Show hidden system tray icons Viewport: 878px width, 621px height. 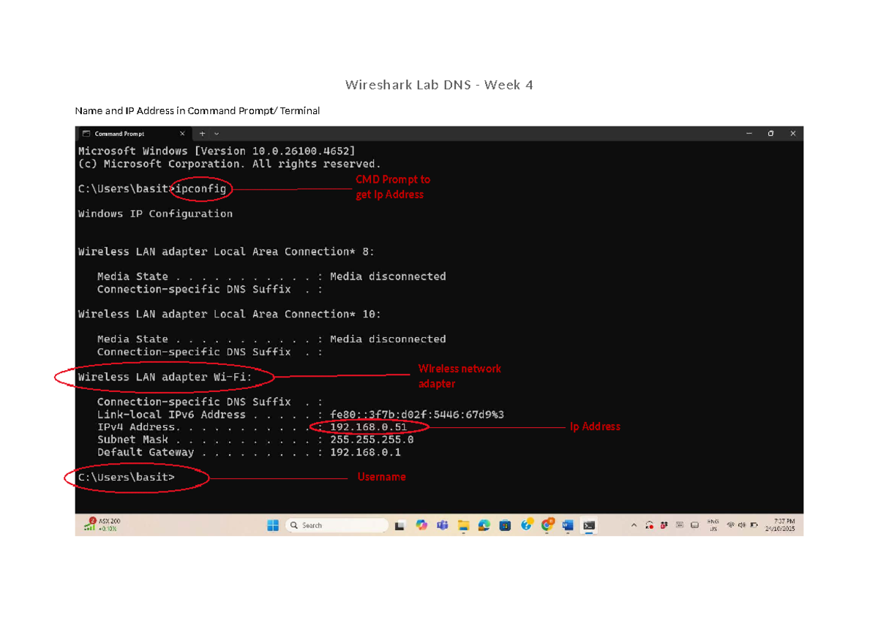point(634,525)
